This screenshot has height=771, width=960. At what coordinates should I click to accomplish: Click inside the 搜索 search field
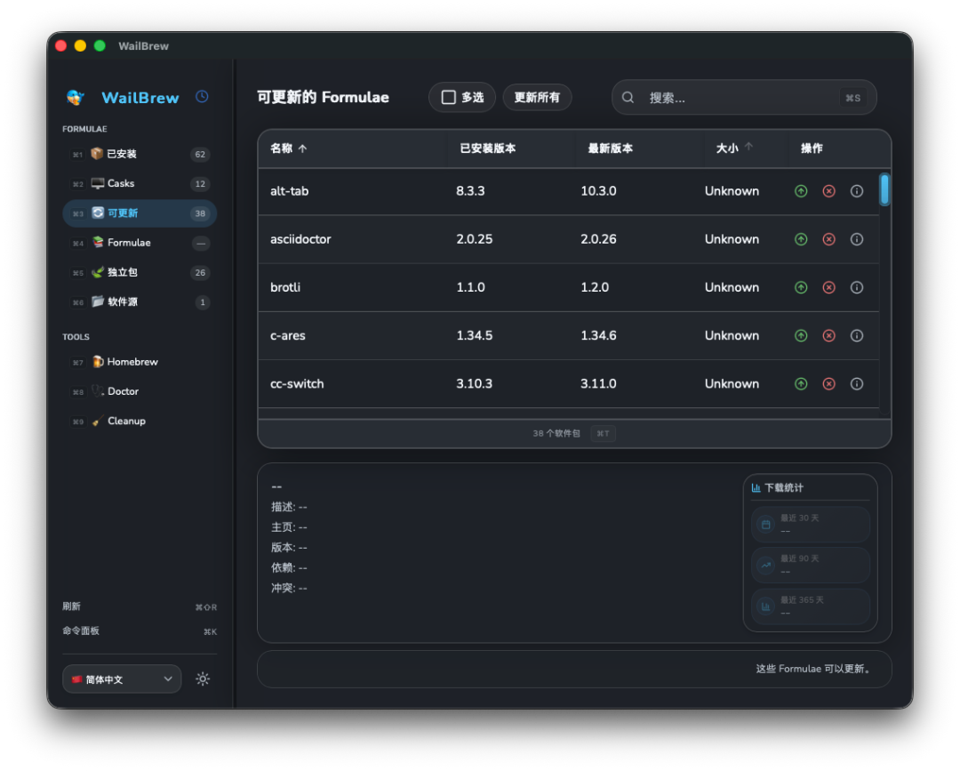(x=738, y=97)
